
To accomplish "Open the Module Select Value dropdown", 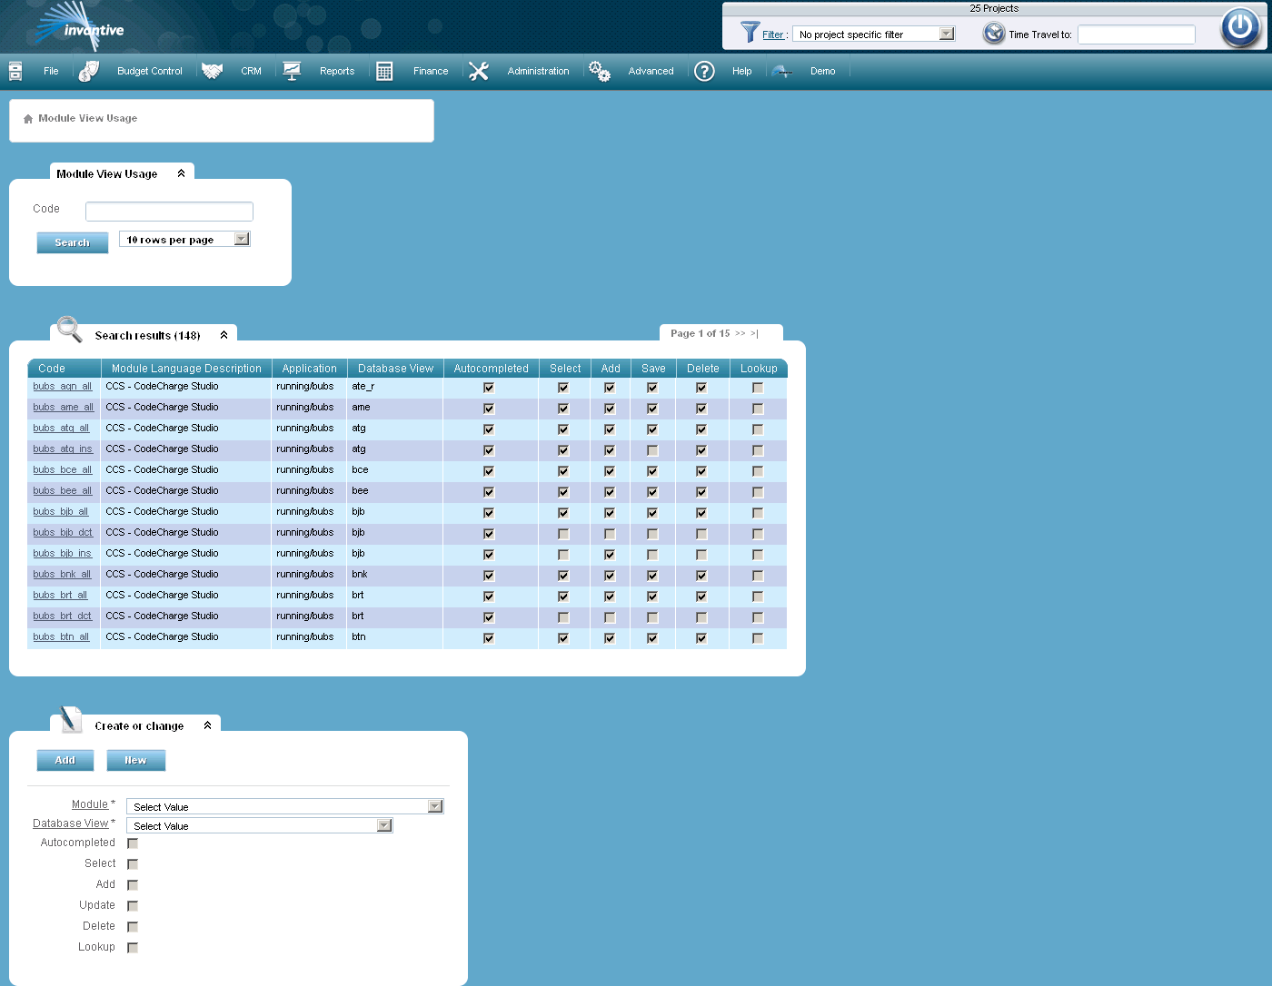I will 435,805.
